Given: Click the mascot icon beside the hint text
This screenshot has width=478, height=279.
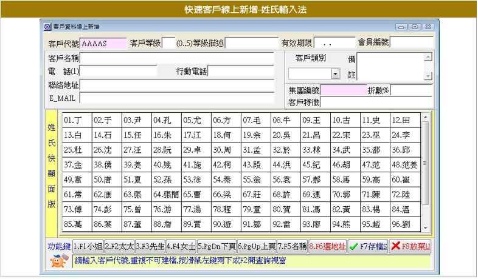Looking at the screenshot, I should (x=58, y=261).
